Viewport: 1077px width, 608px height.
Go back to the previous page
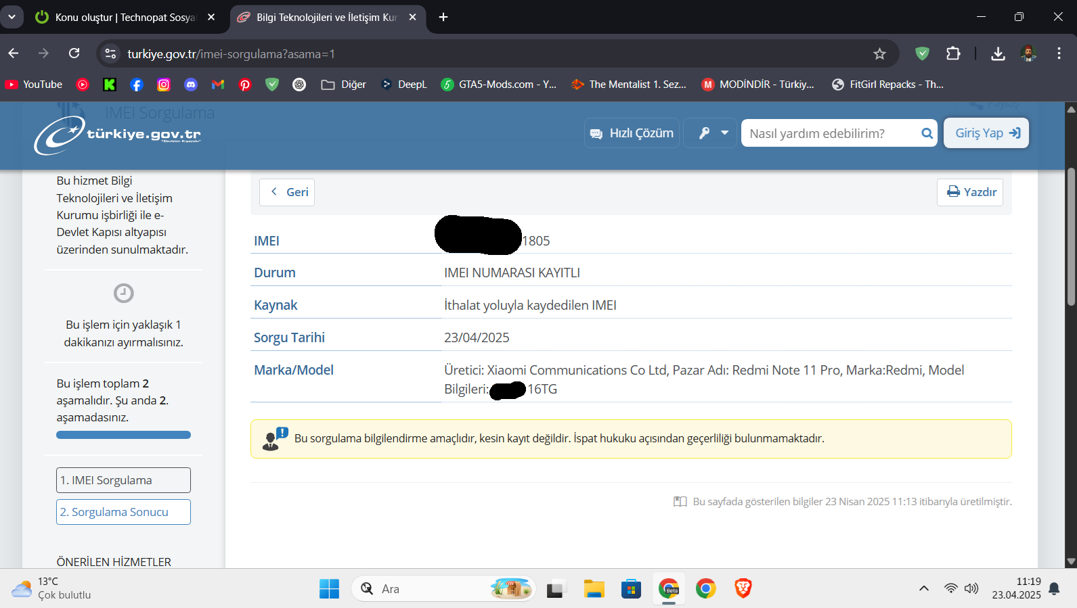[14, 53]
